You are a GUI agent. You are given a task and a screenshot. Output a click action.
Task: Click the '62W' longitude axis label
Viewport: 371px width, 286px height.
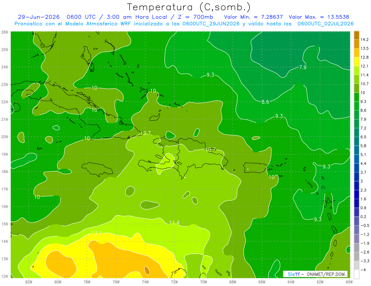[320, 282]
